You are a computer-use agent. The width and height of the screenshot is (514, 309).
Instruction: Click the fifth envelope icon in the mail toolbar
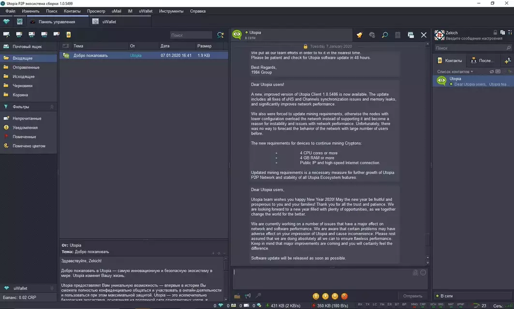[57, 34]
